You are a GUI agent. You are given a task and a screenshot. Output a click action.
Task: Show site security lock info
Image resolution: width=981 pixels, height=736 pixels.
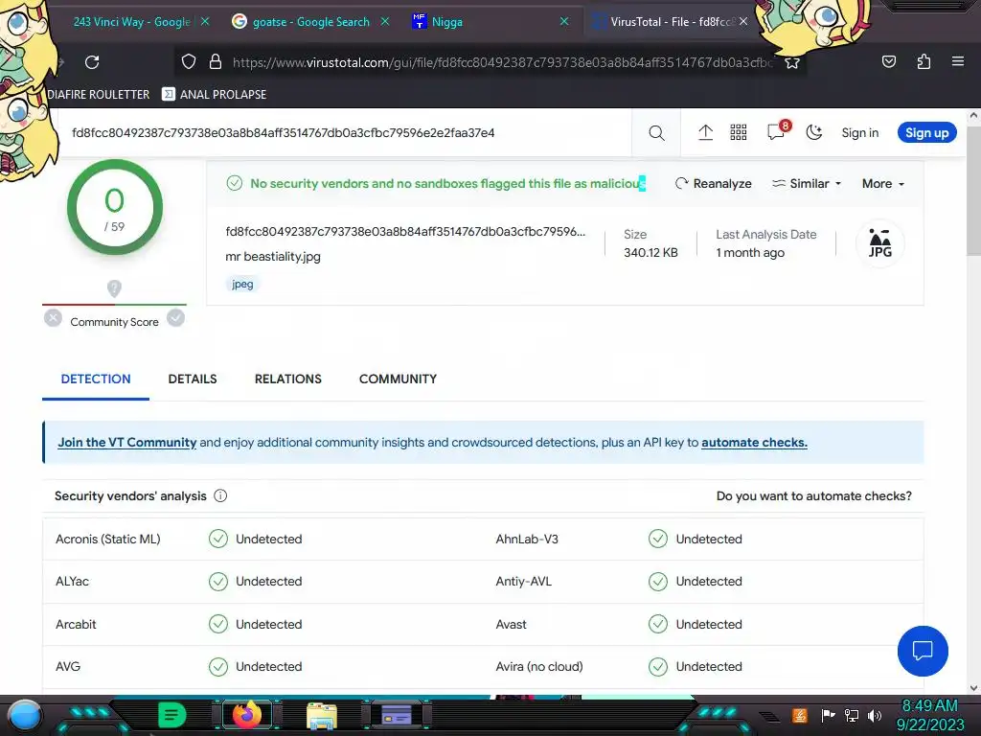click(x=216, y=61)
